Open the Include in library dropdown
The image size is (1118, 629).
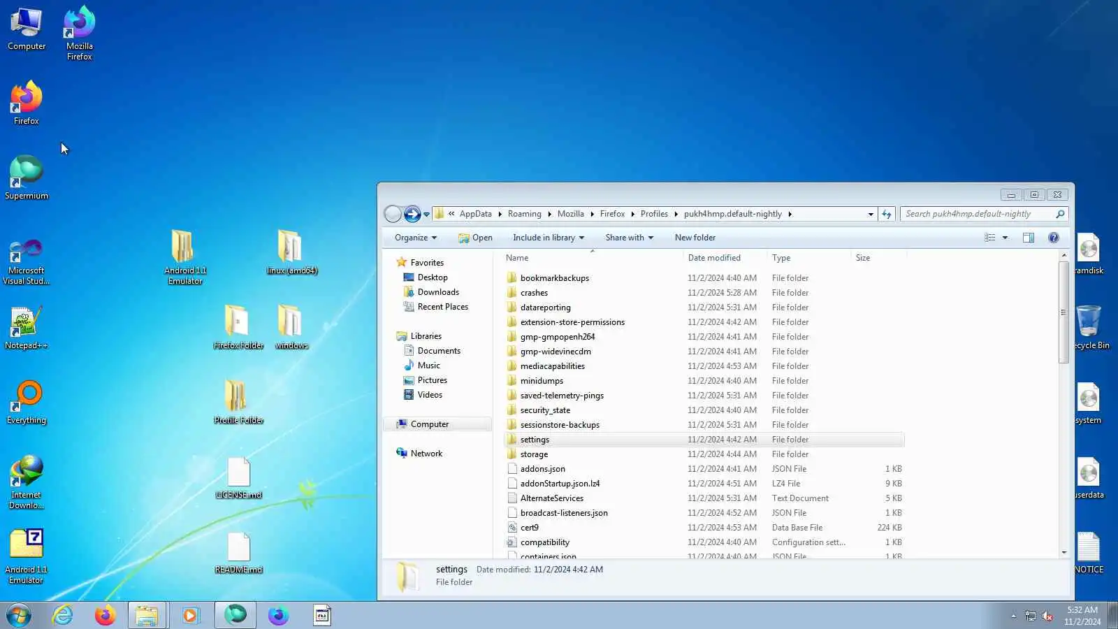pos(549,238)
